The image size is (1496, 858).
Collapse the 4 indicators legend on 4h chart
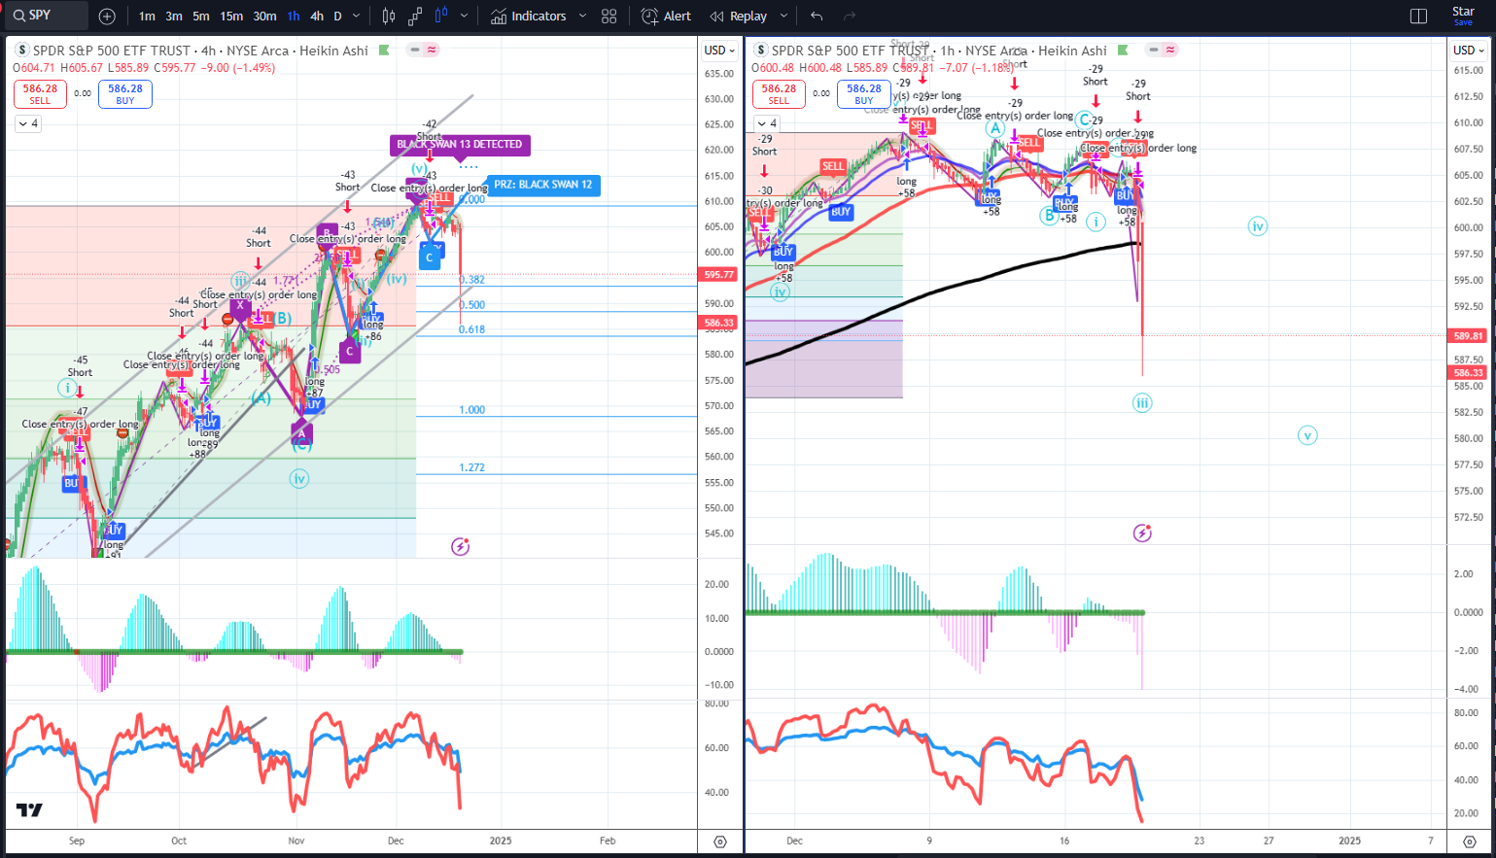point(27,123)
